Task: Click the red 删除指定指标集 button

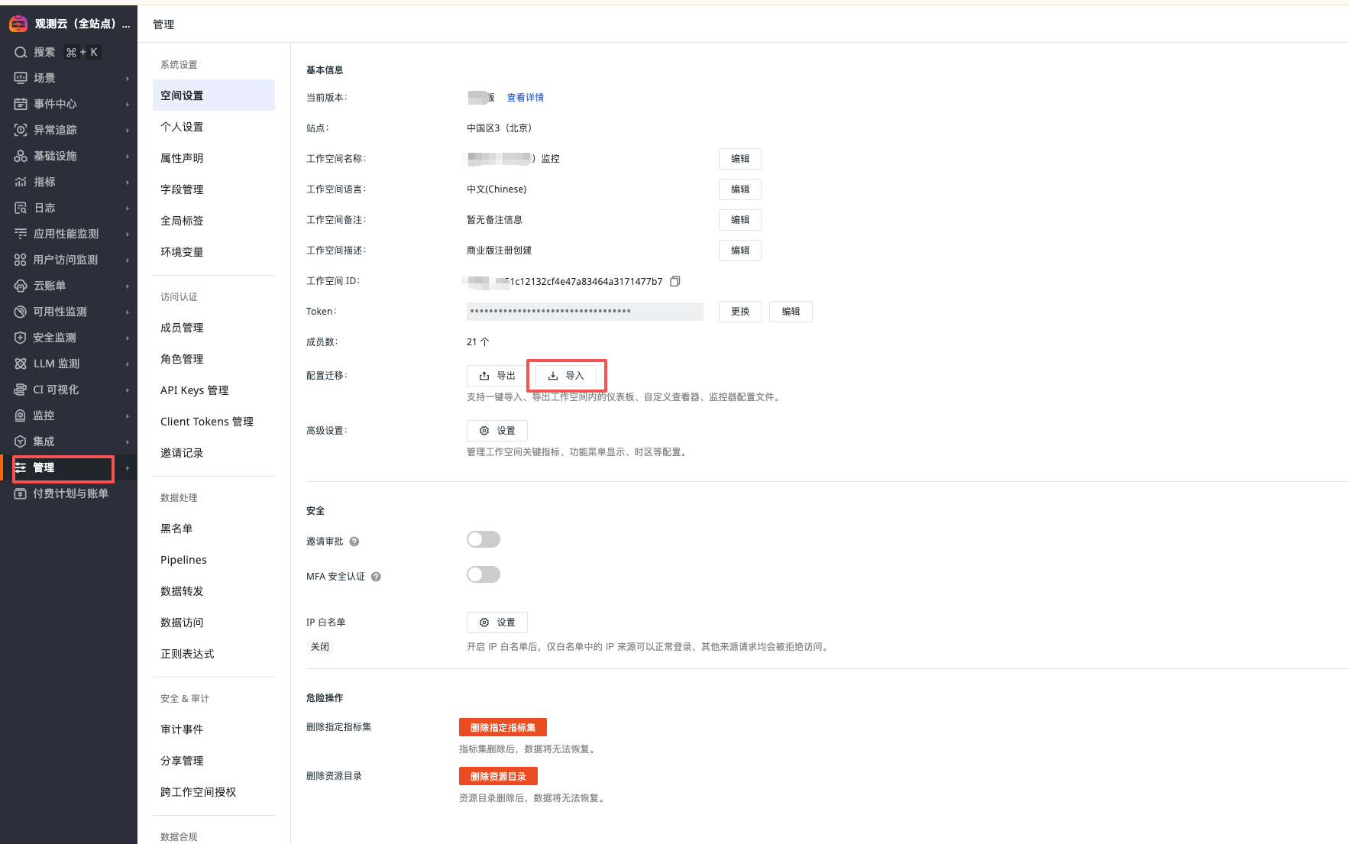Action: [503, 727]
